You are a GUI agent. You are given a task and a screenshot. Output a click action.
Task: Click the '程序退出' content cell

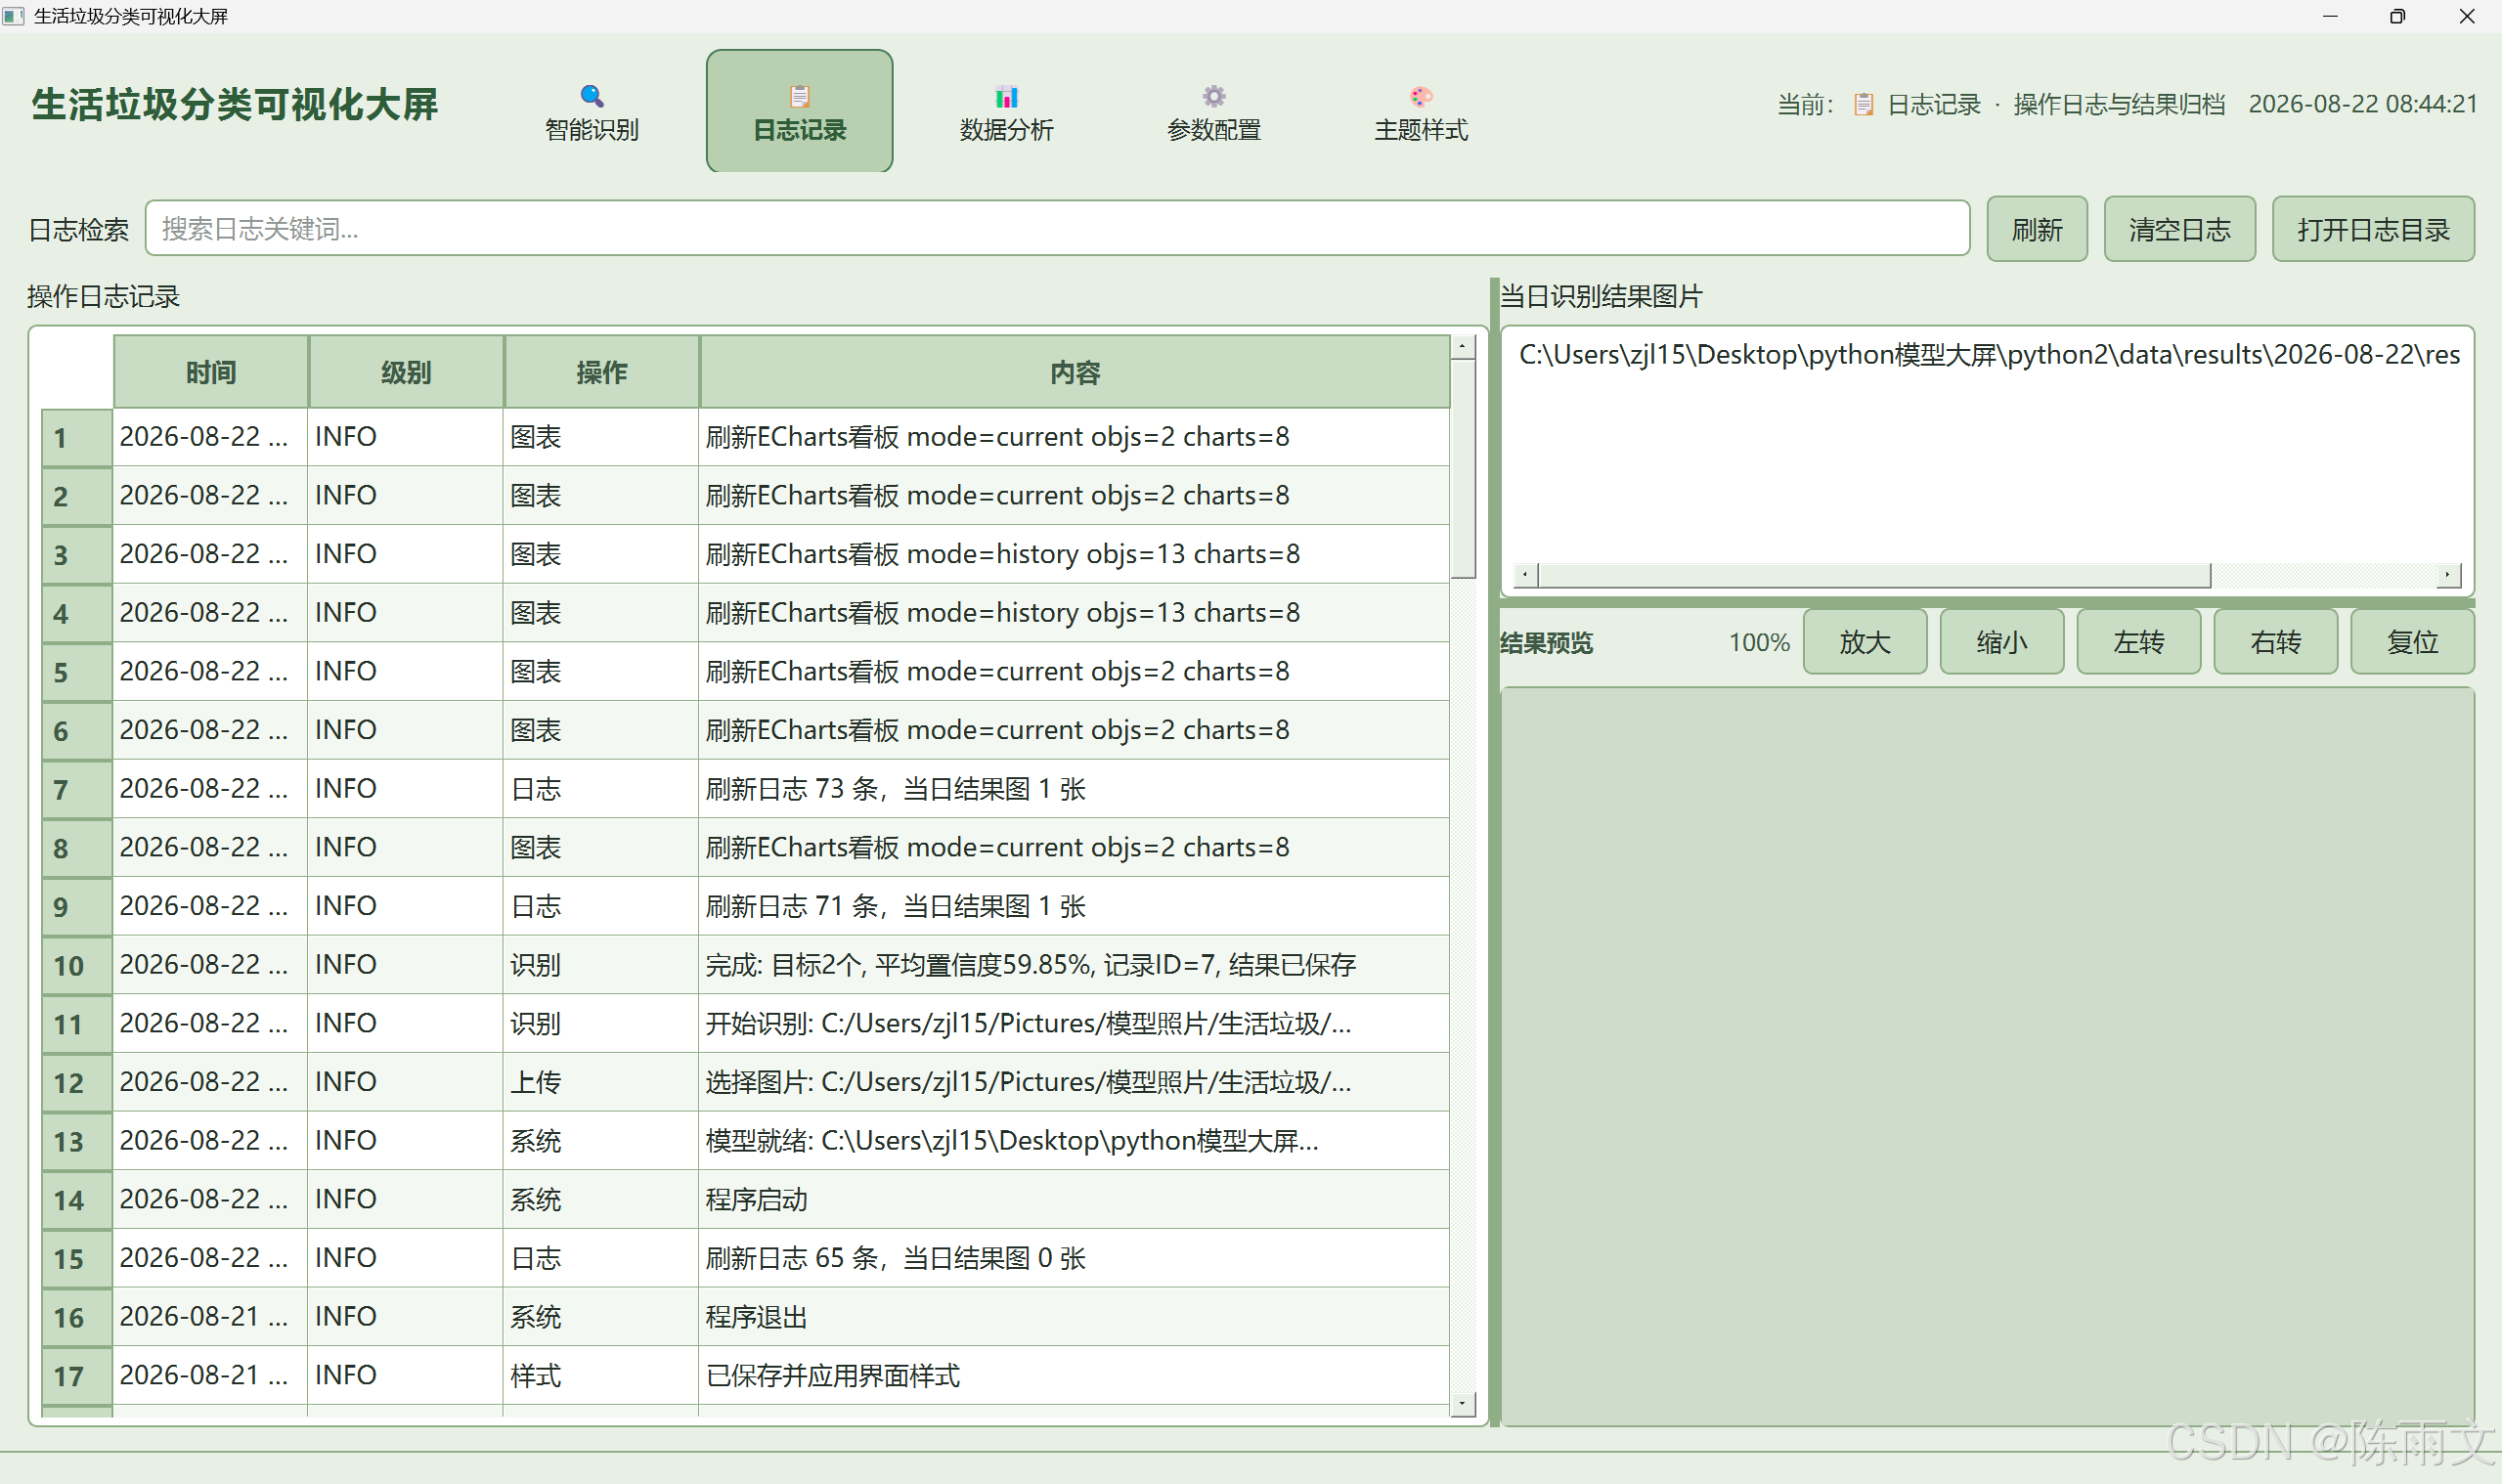click(1074, 1317)
